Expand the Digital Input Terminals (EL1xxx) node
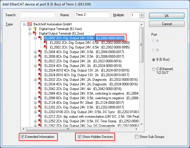 30,29
